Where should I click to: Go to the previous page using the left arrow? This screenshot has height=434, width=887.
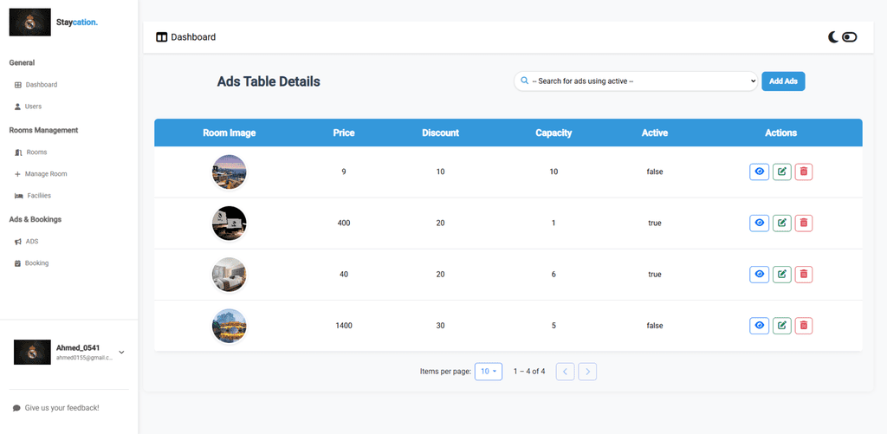[x=565, y=372]
